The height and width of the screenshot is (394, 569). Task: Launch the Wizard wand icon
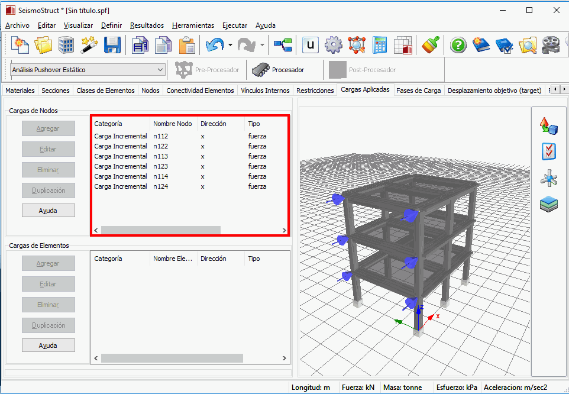pos(89,45)
